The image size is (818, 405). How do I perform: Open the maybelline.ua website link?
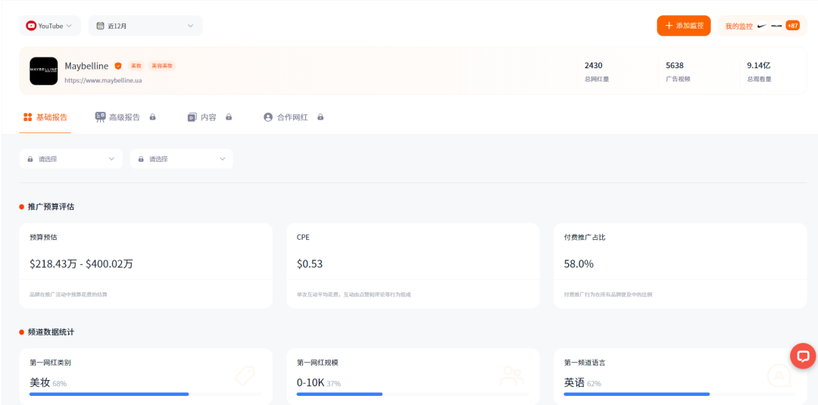[103, 80]
